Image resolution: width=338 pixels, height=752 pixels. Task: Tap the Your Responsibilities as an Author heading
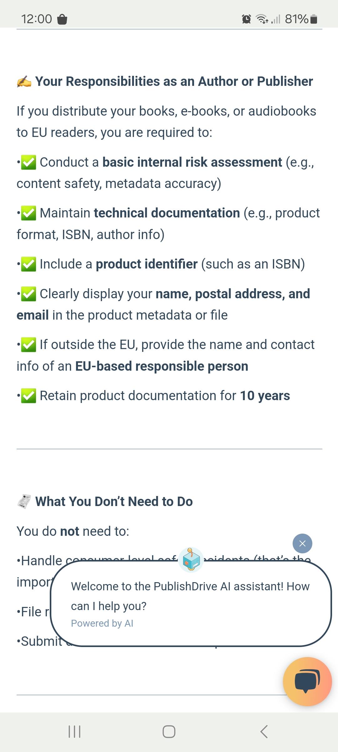coord(174,81)
